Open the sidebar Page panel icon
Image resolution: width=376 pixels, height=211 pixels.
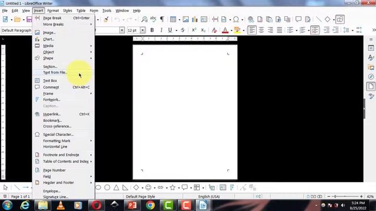coord(371,86)
